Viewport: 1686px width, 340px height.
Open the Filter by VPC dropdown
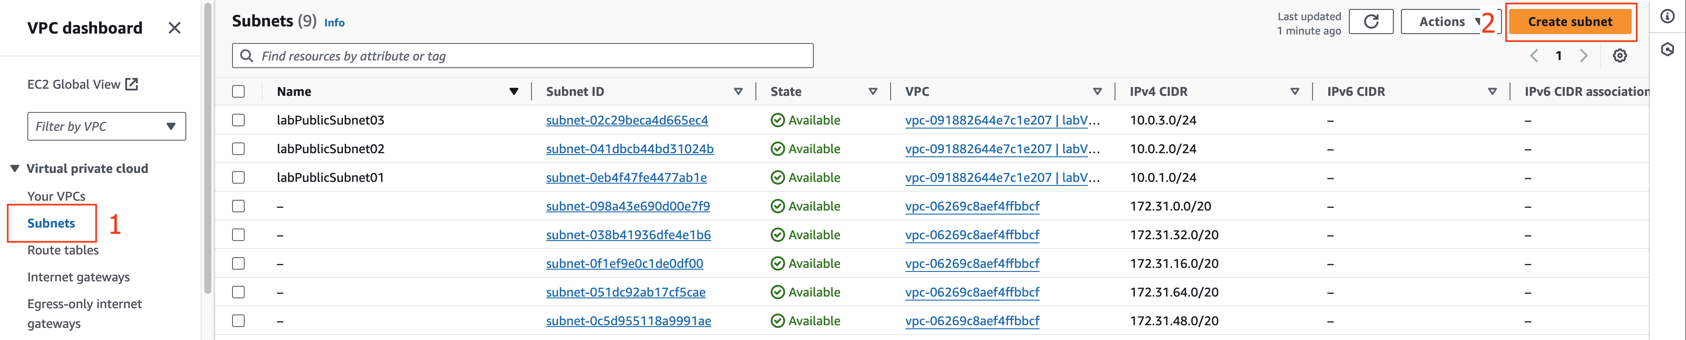pos(107,127)
